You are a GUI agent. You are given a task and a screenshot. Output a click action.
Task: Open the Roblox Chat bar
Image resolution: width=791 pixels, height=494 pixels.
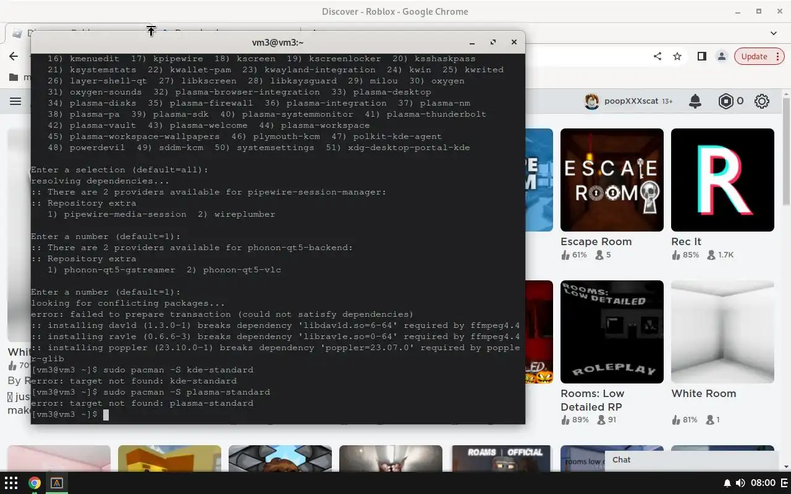pyautogui.click(x=691, y=459)
